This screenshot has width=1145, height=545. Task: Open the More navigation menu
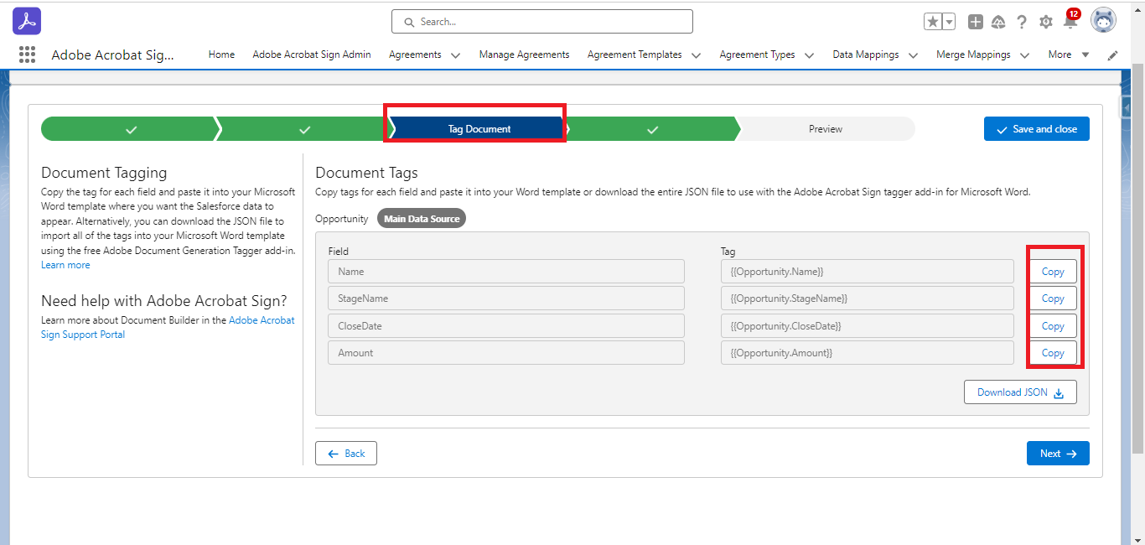[1069, 54]
